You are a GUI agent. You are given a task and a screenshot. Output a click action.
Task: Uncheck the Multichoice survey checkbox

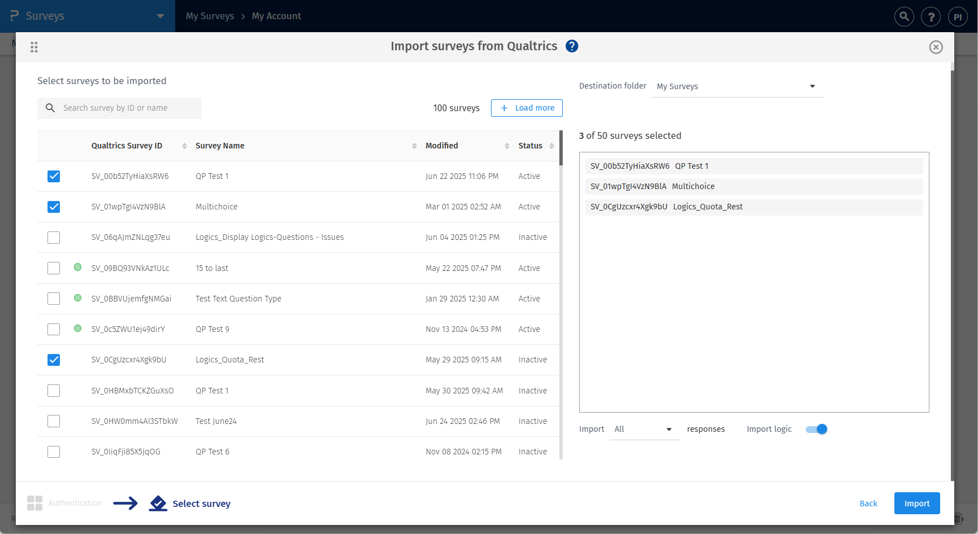pos(54,207)
